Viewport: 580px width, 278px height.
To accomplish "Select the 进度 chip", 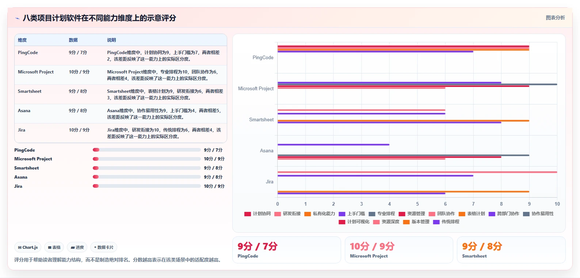I will [77, 247].
